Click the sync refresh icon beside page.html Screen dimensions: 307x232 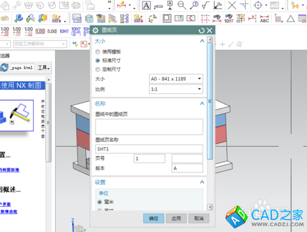point(4,68)
